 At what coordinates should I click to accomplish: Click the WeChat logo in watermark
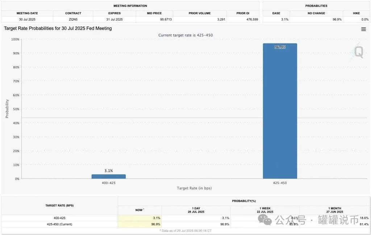pos(265,220)
